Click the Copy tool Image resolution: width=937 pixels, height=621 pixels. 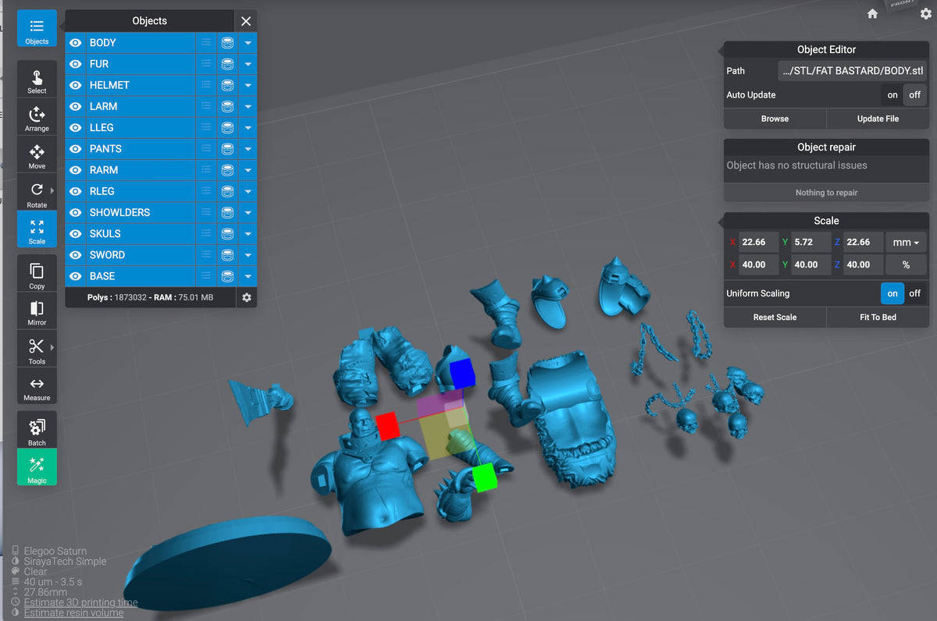pyautogui.click(x=37, y=275)
